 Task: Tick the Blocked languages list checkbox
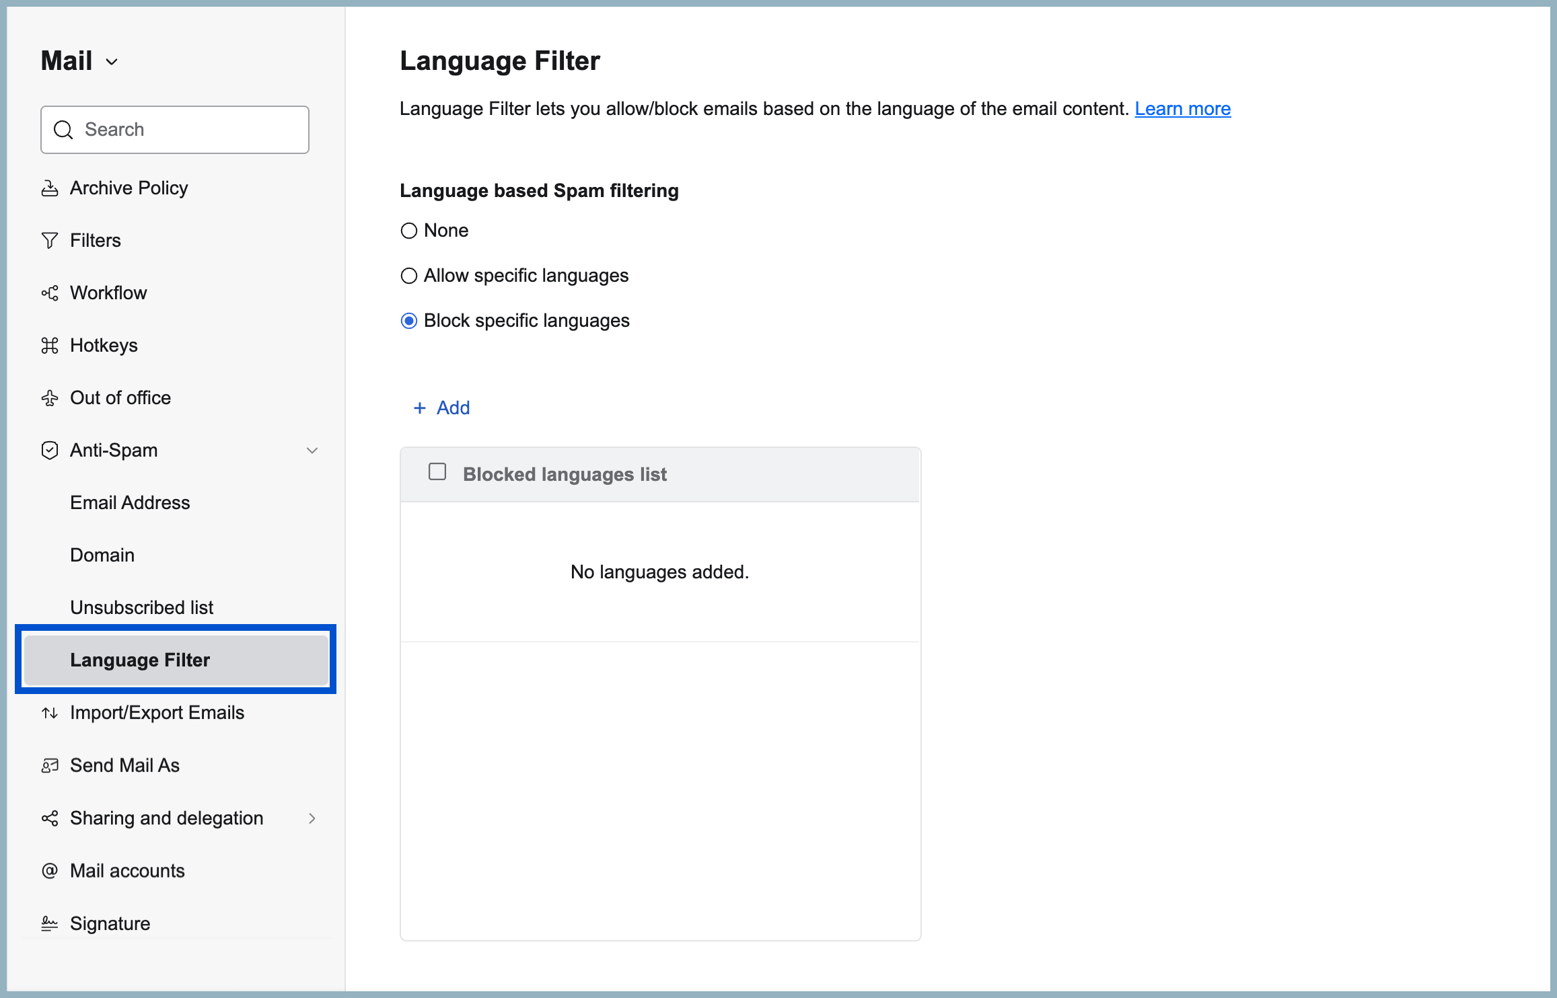pyautogui.click(x=437, y=472)
